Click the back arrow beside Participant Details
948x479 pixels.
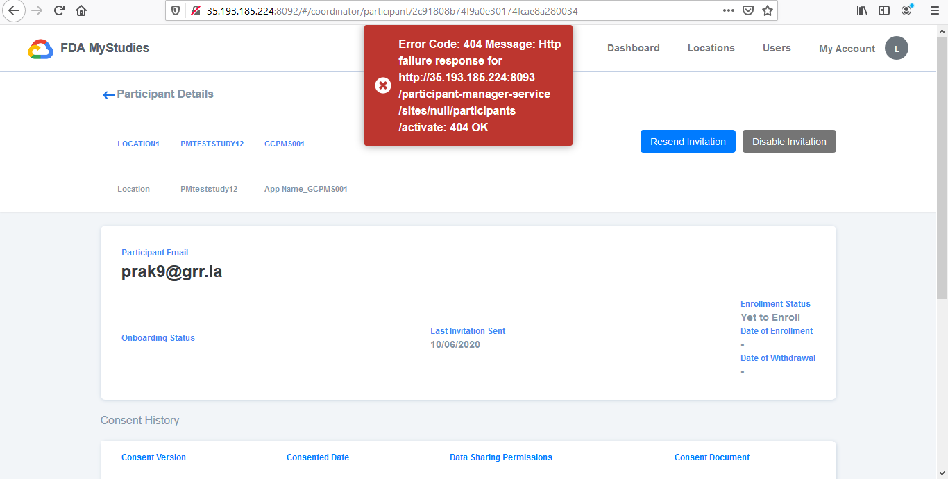point(108,94)
